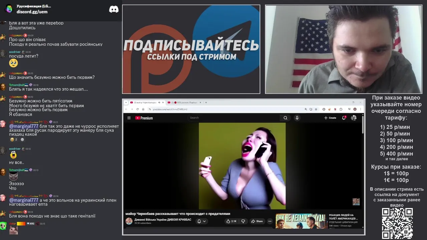The width and height of the screenshot is (427, 240).
Task: Click the QR code on the right
Action: (397, 224)
